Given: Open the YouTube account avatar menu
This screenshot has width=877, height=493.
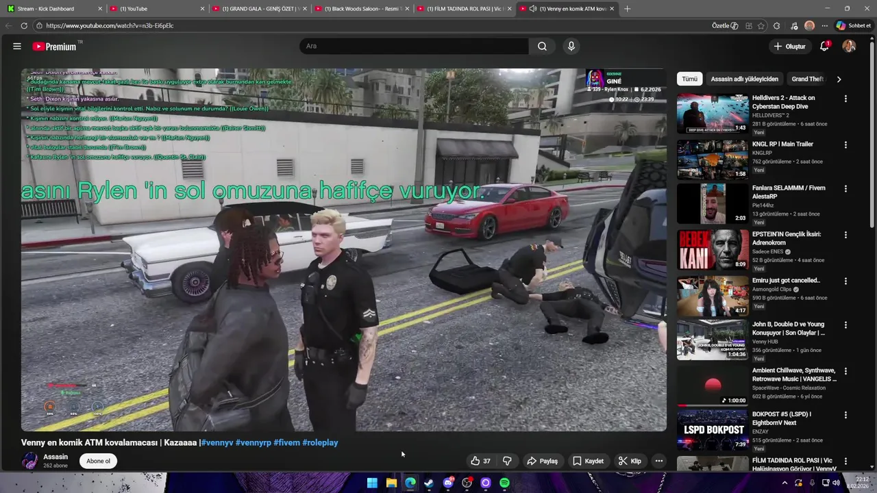Looking at the screenshot, I should (x=849, y=47).
